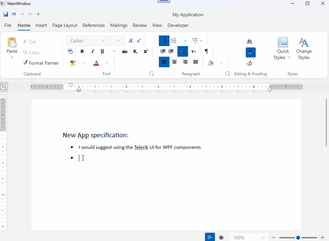Show paragraph formatting marks
This screenshot has width=329, height=241.
pos(207,51)
